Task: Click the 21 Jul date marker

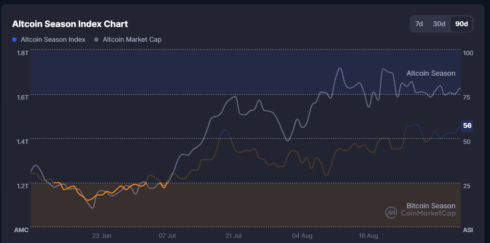Action: click(234, 236)
